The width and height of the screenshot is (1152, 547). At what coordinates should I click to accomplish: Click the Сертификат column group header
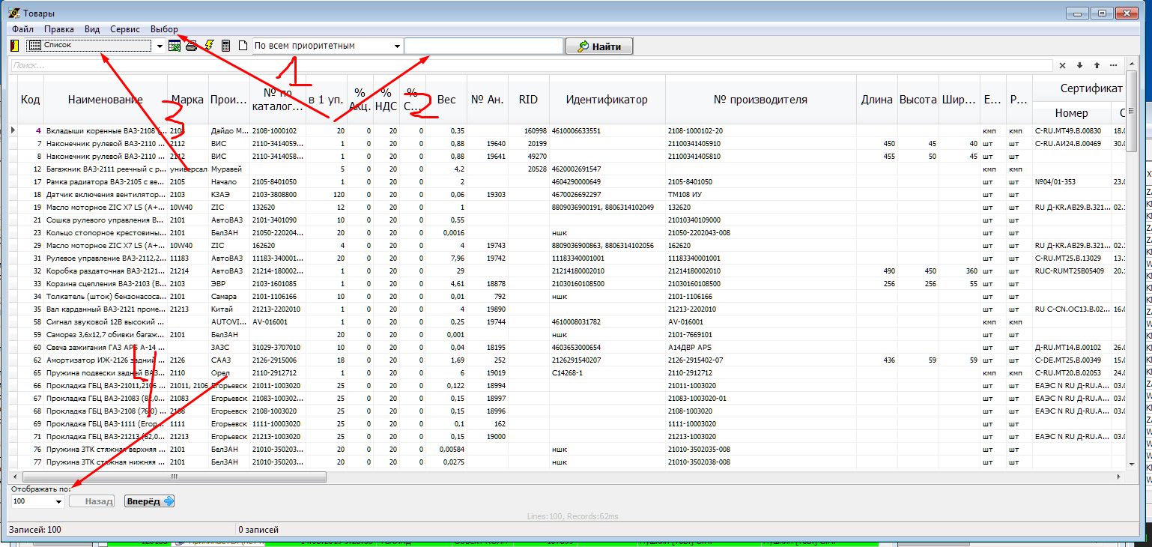point(1079,88)
